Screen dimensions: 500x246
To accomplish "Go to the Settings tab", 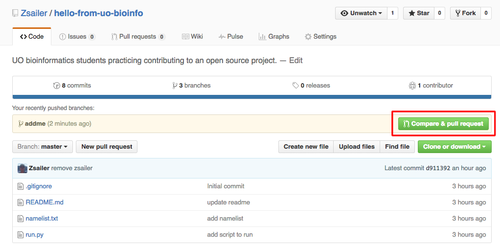I will (320, 37).
